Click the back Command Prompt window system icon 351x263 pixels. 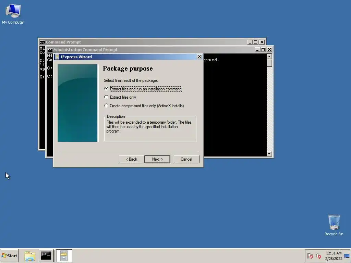click(x=42, y=42)
